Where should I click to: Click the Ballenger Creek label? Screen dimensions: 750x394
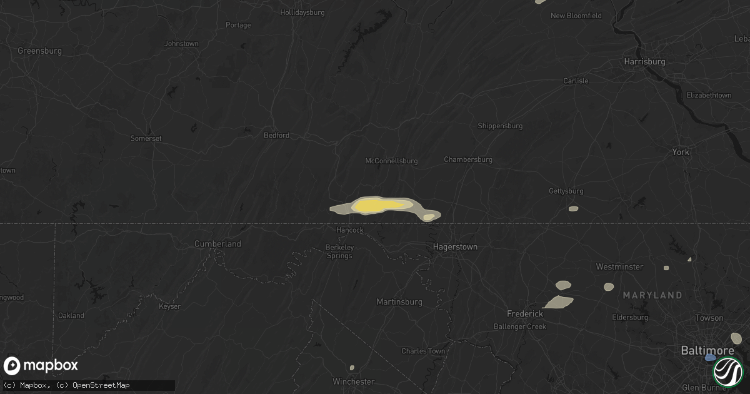pos(519,326)
